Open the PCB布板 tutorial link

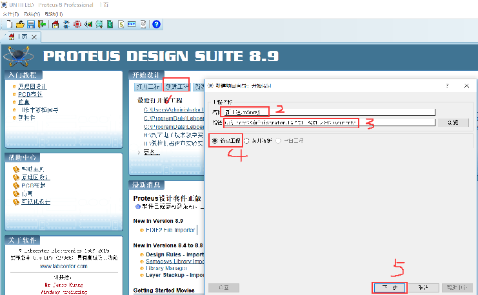click(x=30, y=95)
